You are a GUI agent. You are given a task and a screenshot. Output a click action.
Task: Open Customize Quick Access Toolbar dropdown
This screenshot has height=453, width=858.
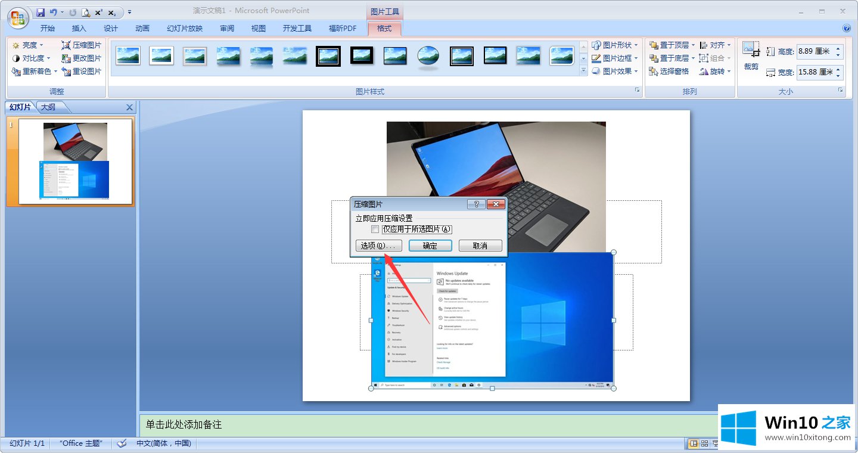pos(130,12)
